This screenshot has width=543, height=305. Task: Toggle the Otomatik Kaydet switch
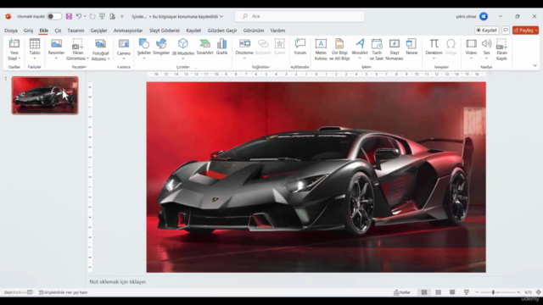pos(54,16)
